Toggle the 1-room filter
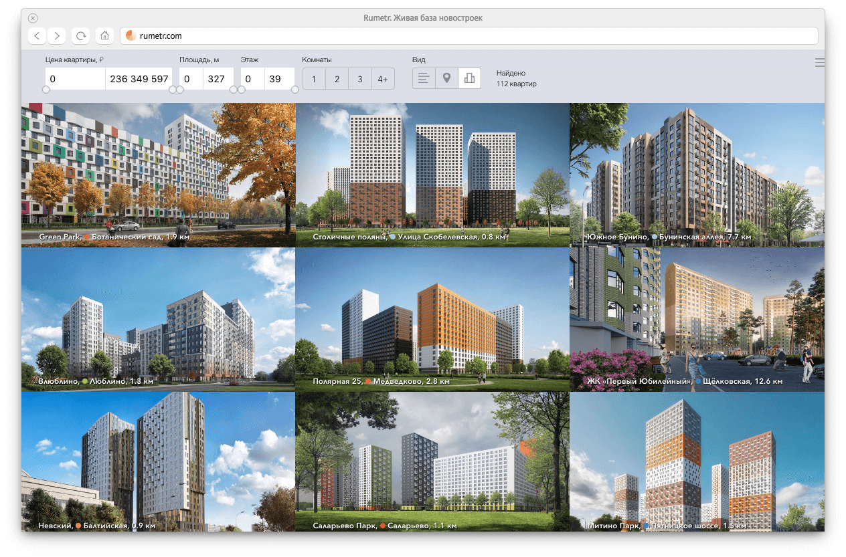Screen dimensions: 846x557 (x=314, y=79)
